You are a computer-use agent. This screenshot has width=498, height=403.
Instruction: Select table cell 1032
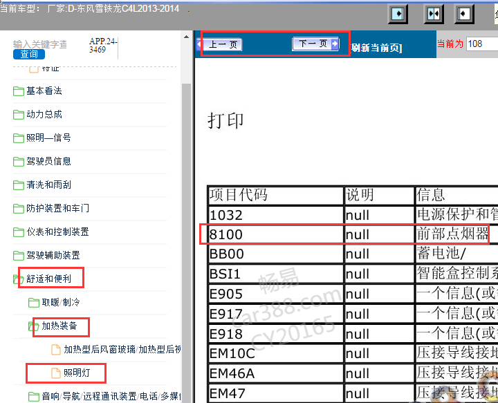click(276, 215)
